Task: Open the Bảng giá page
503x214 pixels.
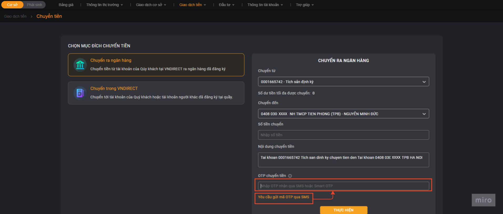Action: click(x=66, y=5)
